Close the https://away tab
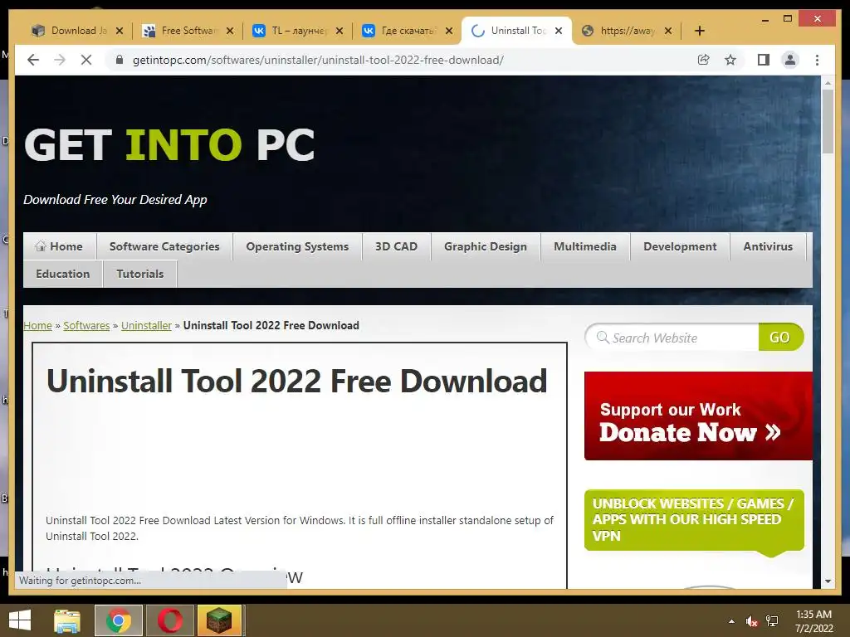The height and width of the screenshot is (637, 850). tap(668, 31)
